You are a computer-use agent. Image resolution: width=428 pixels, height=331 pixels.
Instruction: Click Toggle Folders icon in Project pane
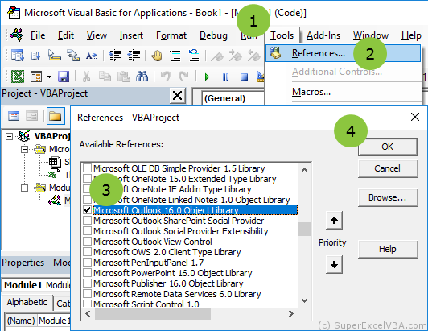[56, 116]
